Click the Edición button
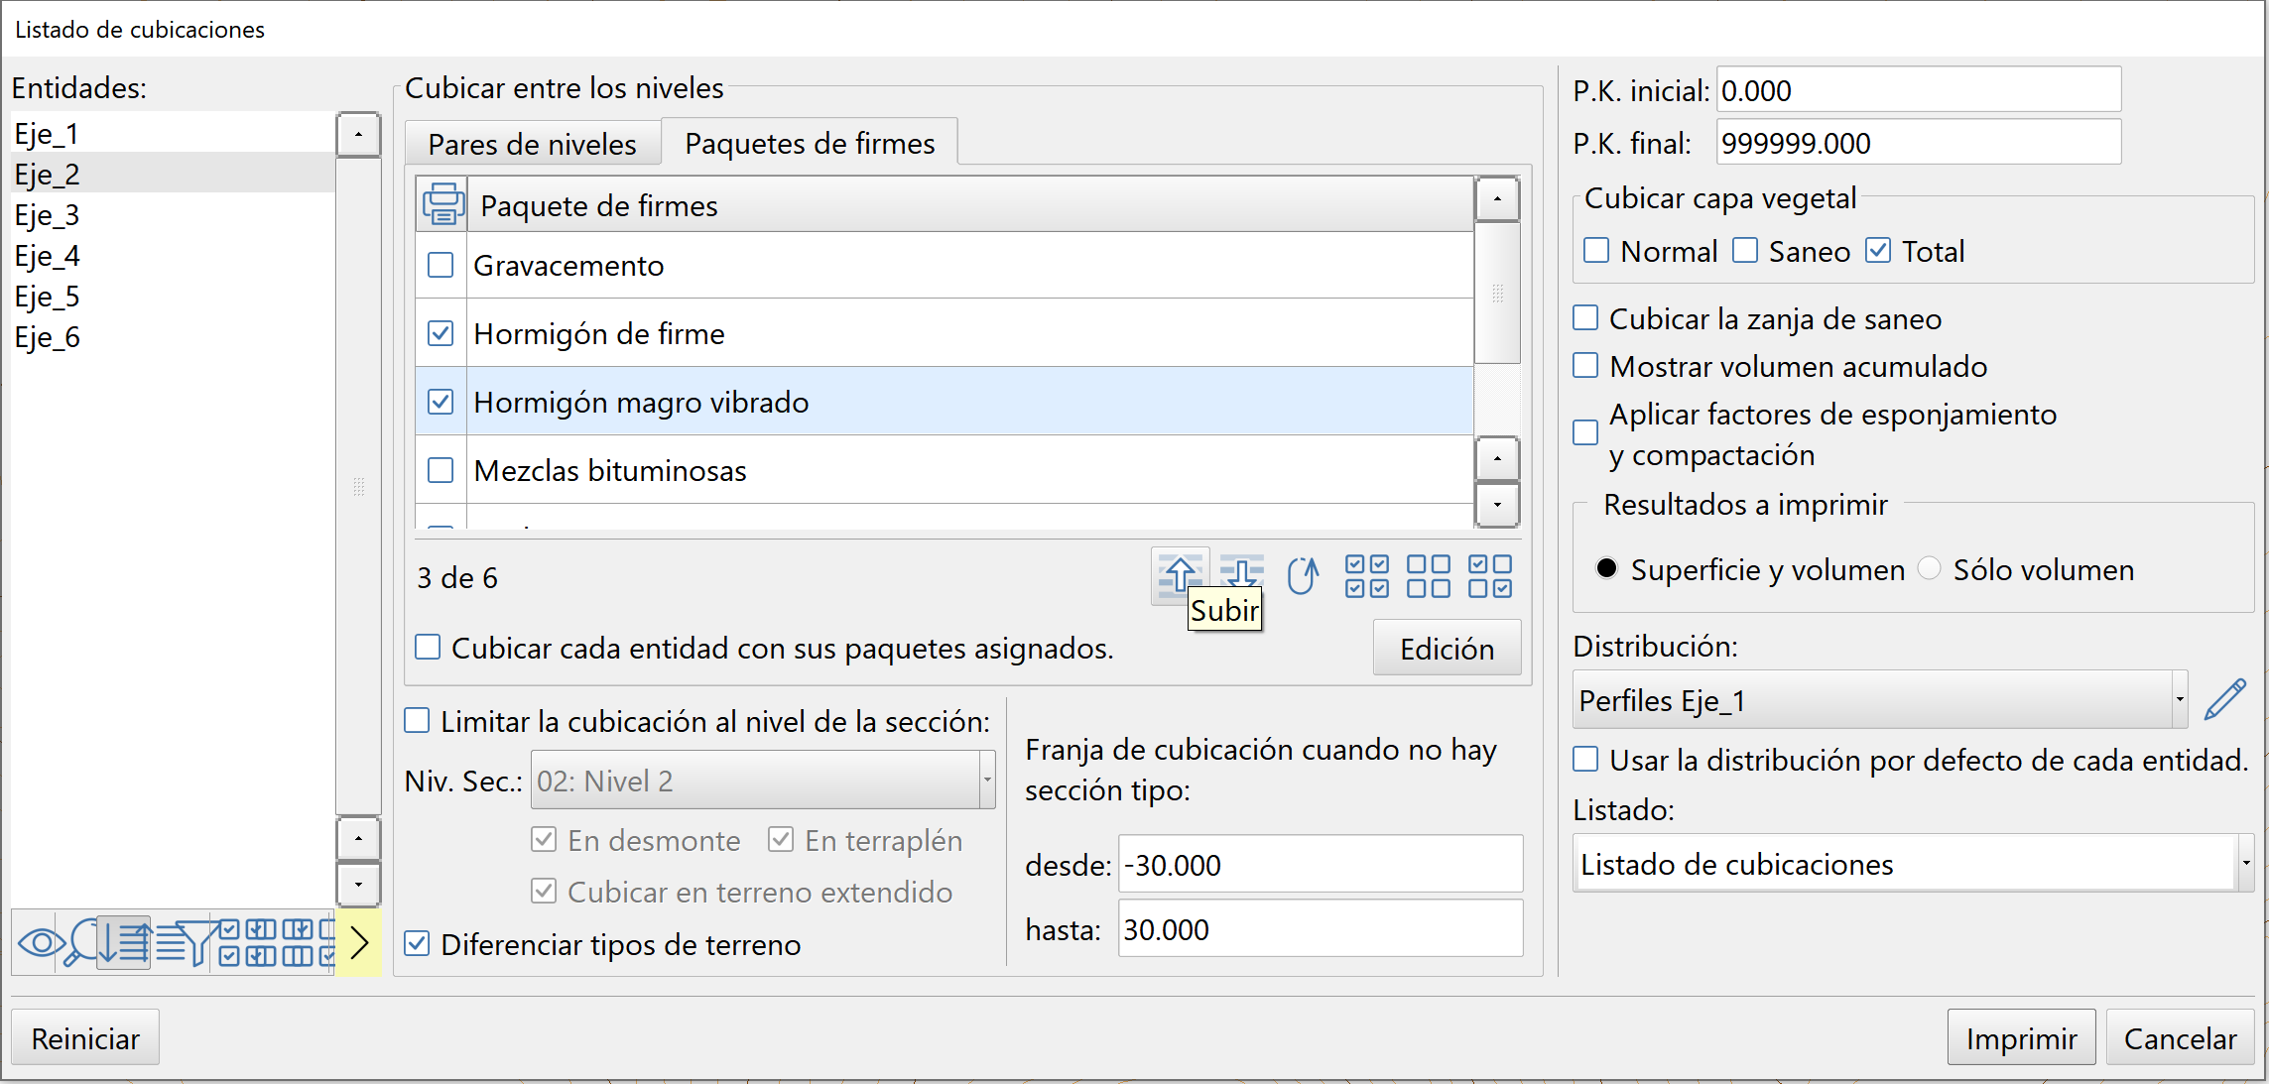2269x1084 pixels. point(1447,648)
